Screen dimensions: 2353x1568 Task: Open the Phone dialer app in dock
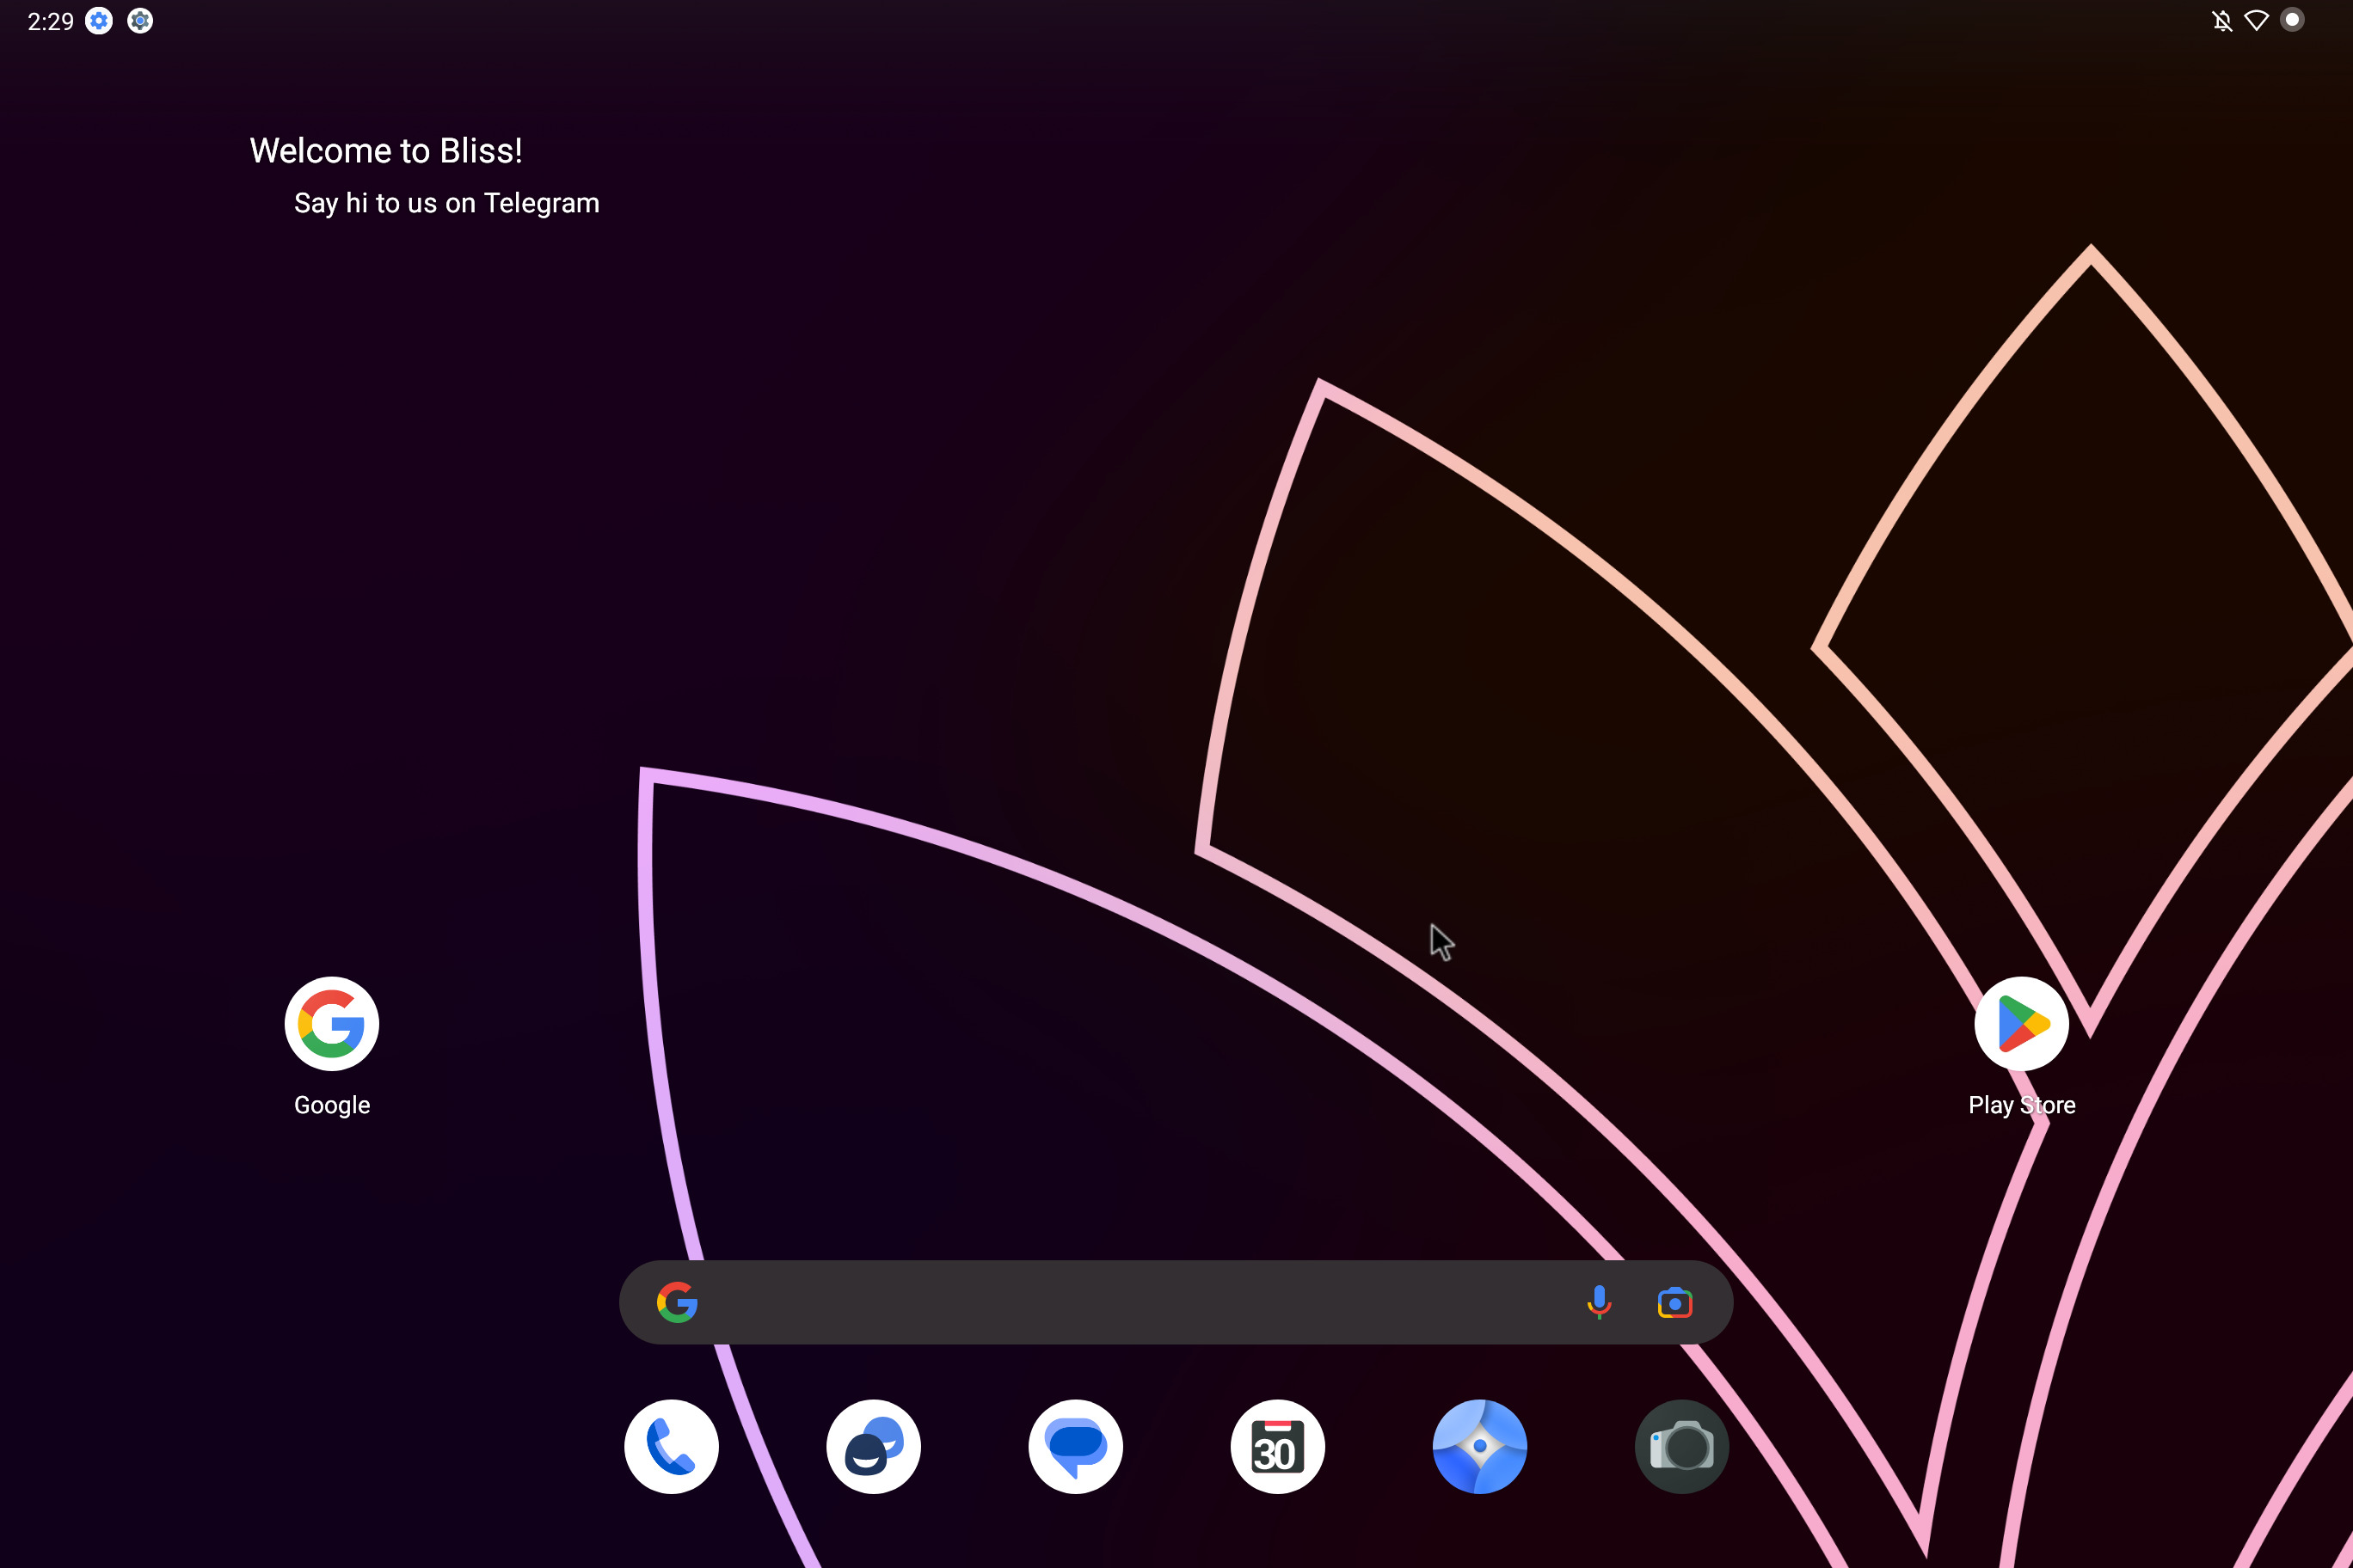tap(672, 1446)
